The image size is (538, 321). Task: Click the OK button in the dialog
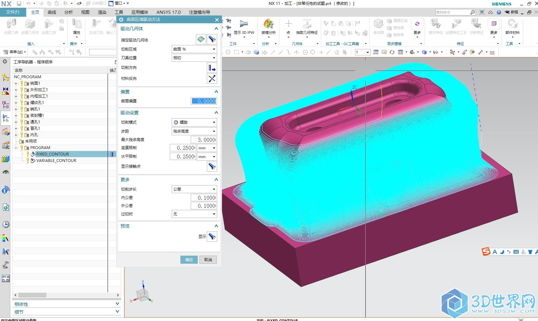coord(189,260)
